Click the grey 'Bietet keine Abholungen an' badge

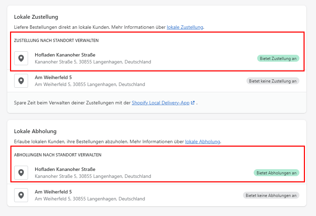pos(271,195)
